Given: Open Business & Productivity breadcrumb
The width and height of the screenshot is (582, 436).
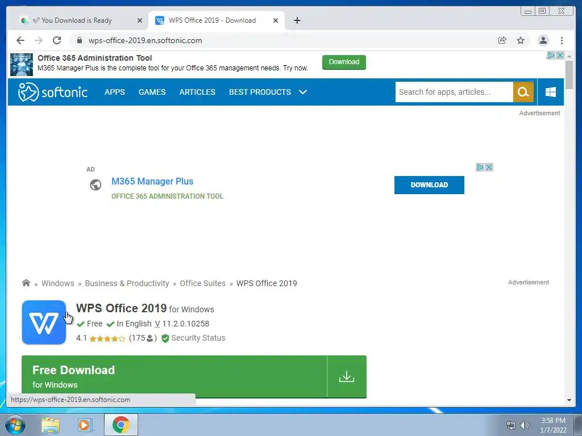Looking at the screenshot, I should point(127,283).
